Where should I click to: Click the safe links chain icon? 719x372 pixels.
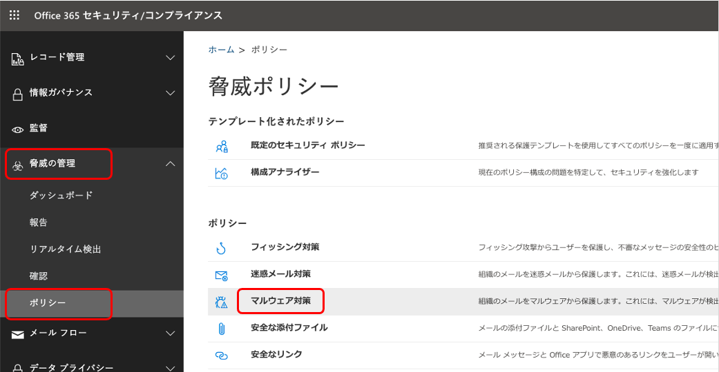[222, 355]
